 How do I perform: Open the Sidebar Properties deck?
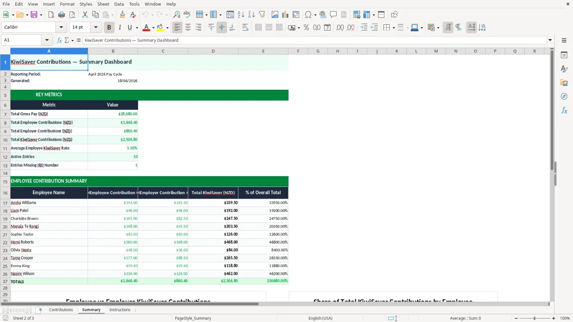564,55
